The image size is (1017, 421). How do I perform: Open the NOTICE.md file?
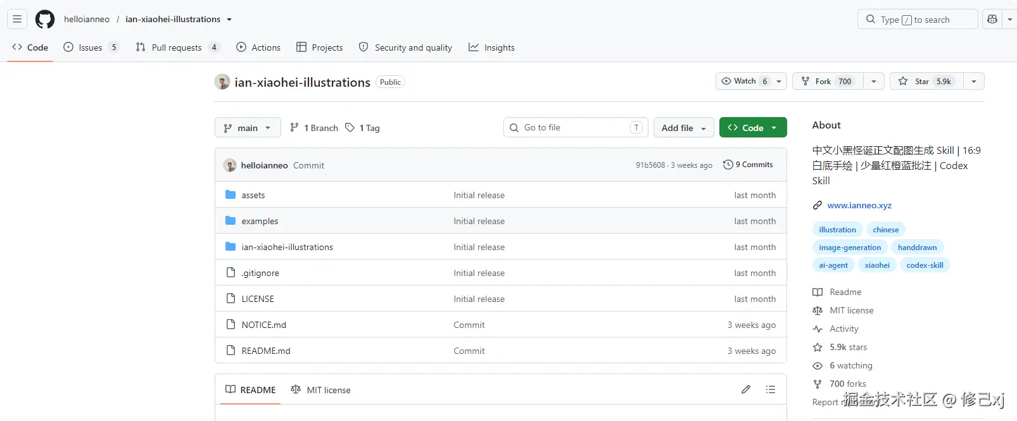click(x=264, y=325)
